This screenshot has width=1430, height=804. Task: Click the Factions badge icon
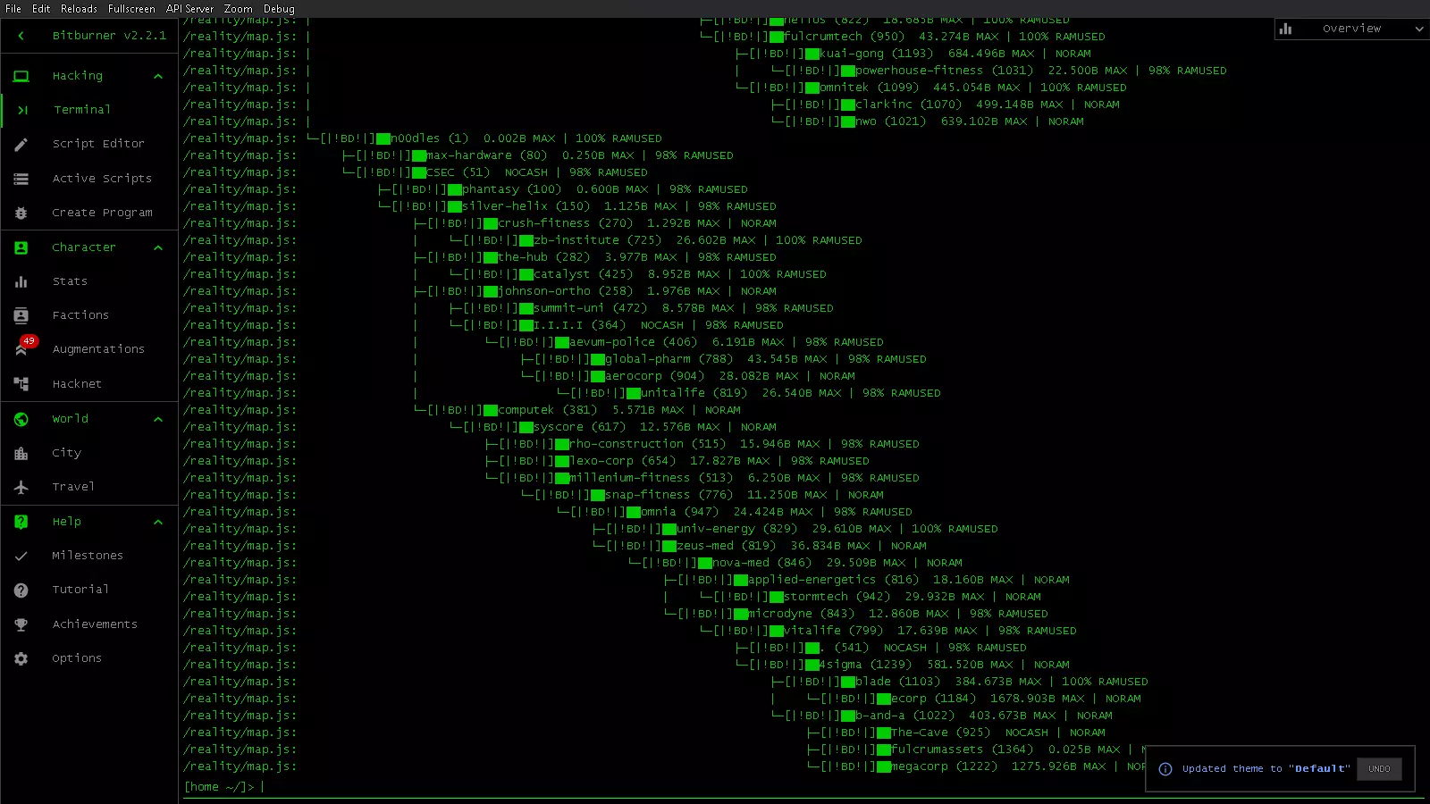coord(21,315)
